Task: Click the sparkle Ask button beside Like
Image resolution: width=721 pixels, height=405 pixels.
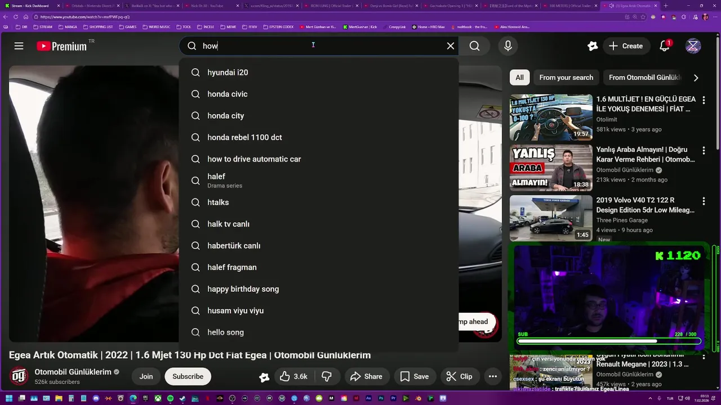Action: click(x=264, y=377)
